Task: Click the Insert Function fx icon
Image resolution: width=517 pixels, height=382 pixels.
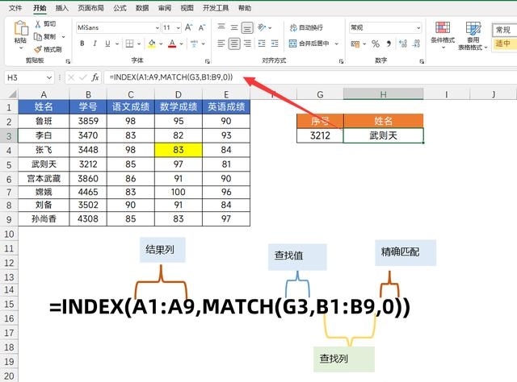Action: pyautogui.click(x=95, y=77)
